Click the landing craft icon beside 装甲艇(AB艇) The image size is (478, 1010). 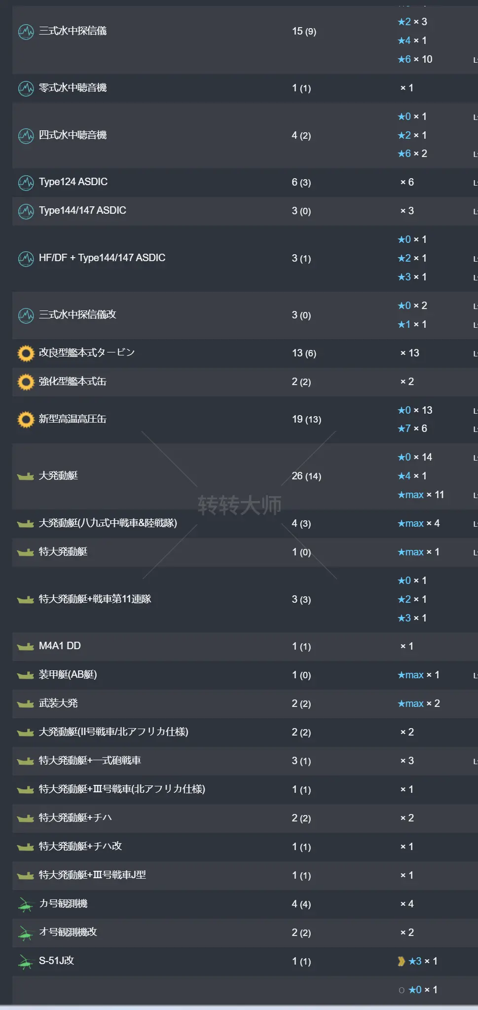(25, 675)
